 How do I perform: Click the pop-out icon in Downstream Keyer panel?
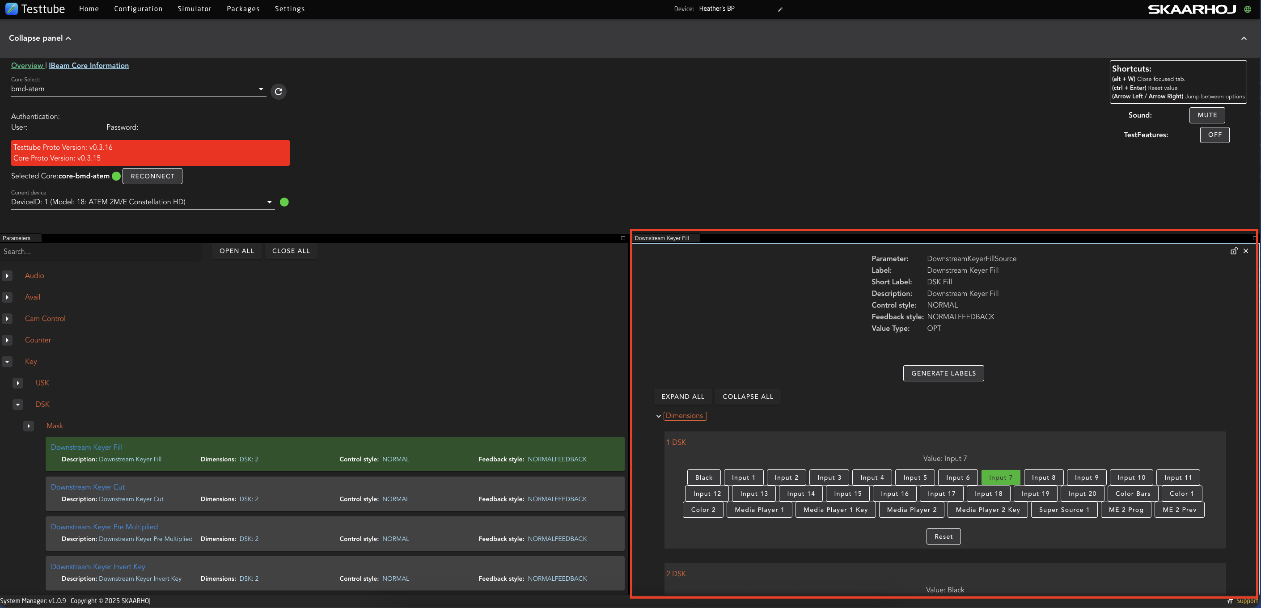[1234, 251]
